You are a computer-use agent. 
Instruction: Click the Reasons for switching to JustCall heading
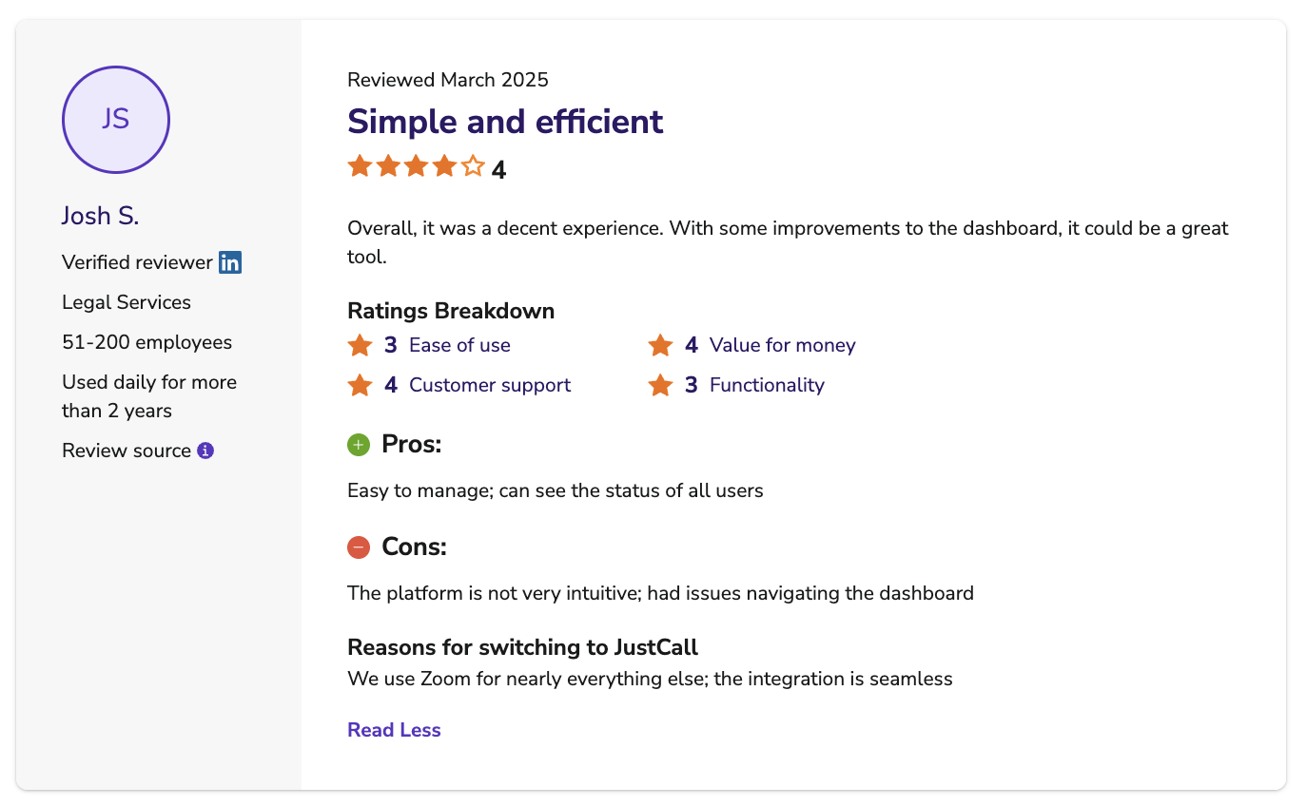coord(522,647)
